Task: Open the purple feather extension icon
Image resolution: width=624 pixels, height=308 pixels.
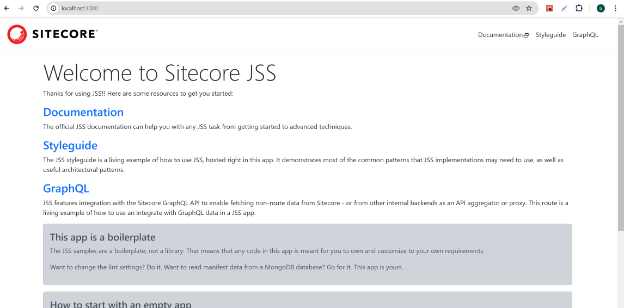Action: point(564,8)
